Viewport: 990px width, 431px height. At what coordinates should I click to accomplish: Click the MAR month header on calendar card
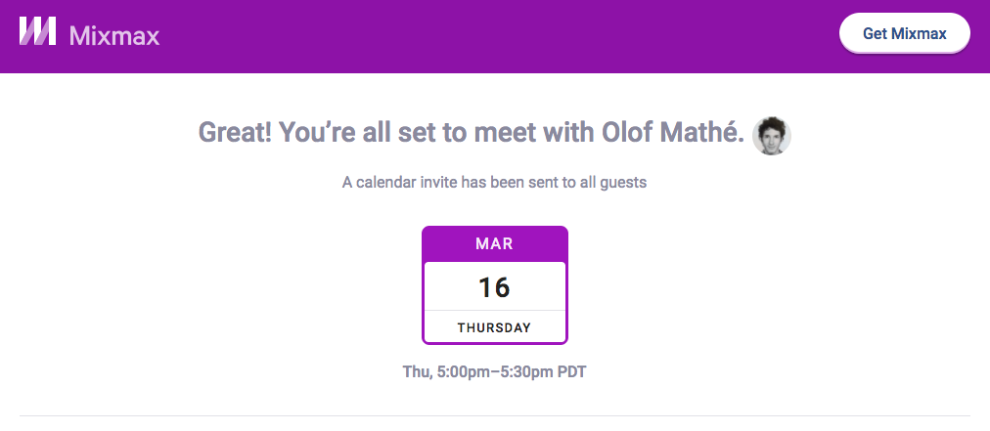click(494, 243)
